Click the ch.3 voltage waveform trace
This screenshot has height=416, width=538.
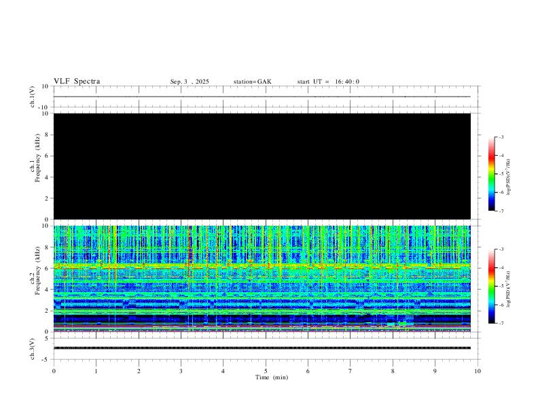click(262, 348)
